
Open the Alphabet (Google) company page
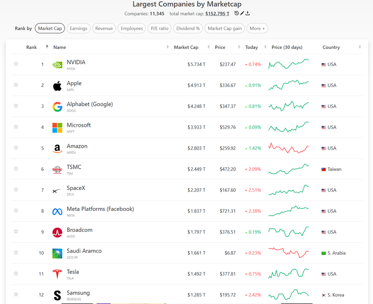click(90, 104)
